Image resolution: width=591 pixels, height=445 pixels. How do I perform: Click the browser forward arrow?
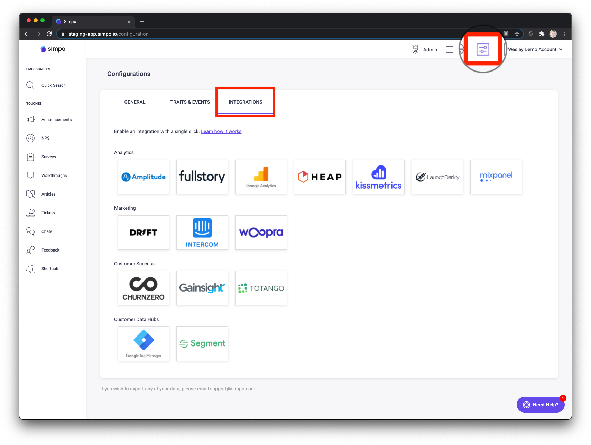(38, 34)
